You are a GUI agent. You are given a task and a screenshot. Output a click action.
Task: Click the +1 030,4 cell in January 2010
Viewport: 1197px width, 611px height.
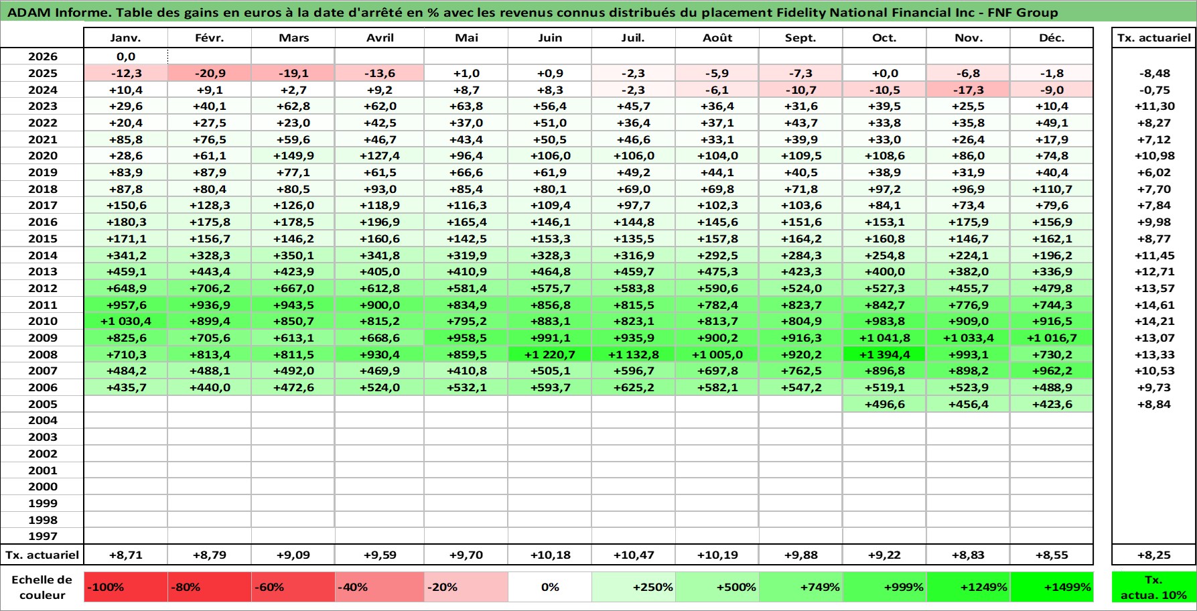click(x=126, y=322)
